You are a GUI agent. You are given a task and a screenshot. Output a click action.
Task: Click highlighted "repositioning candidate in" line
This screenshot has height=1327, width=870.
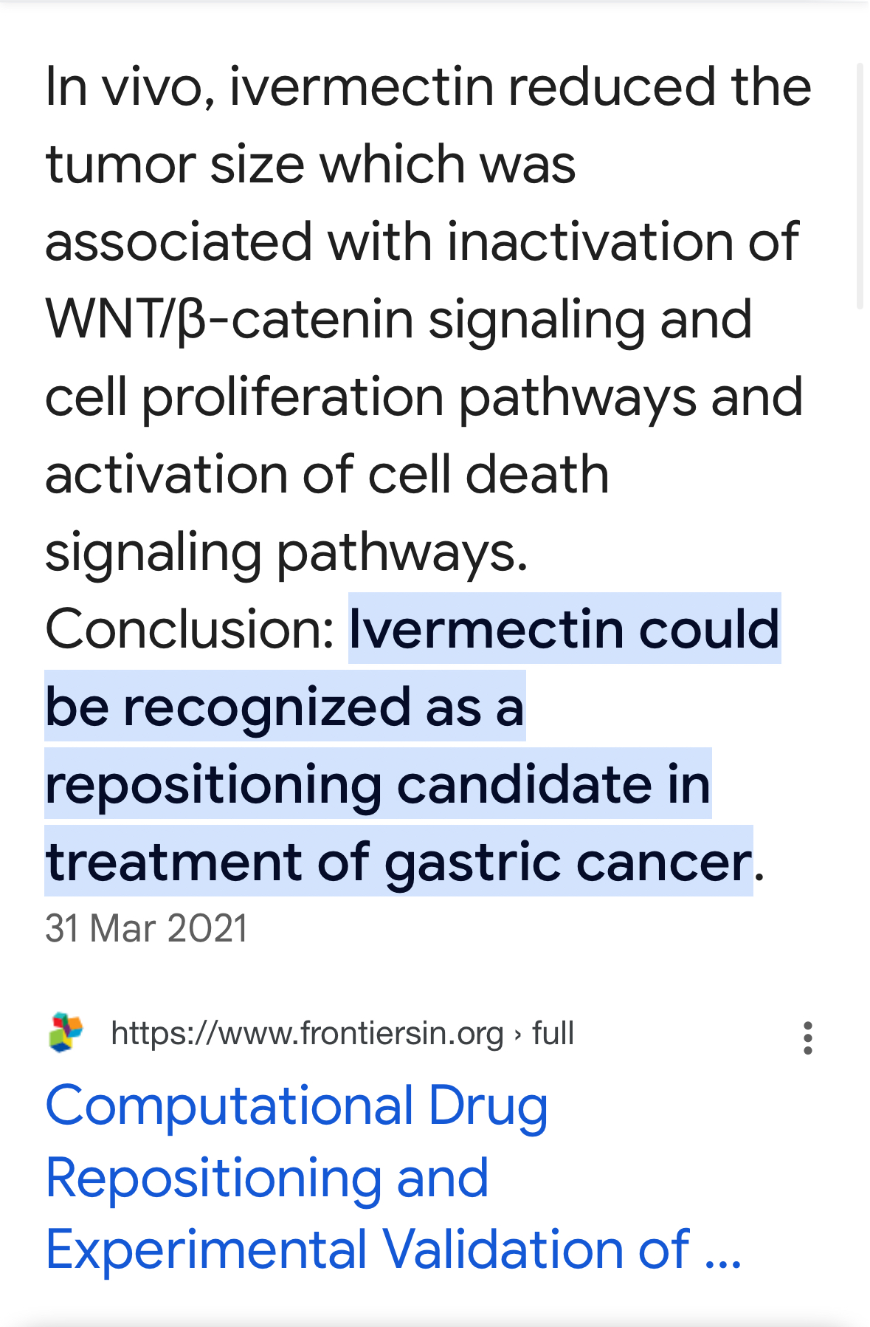coord(378,783)
